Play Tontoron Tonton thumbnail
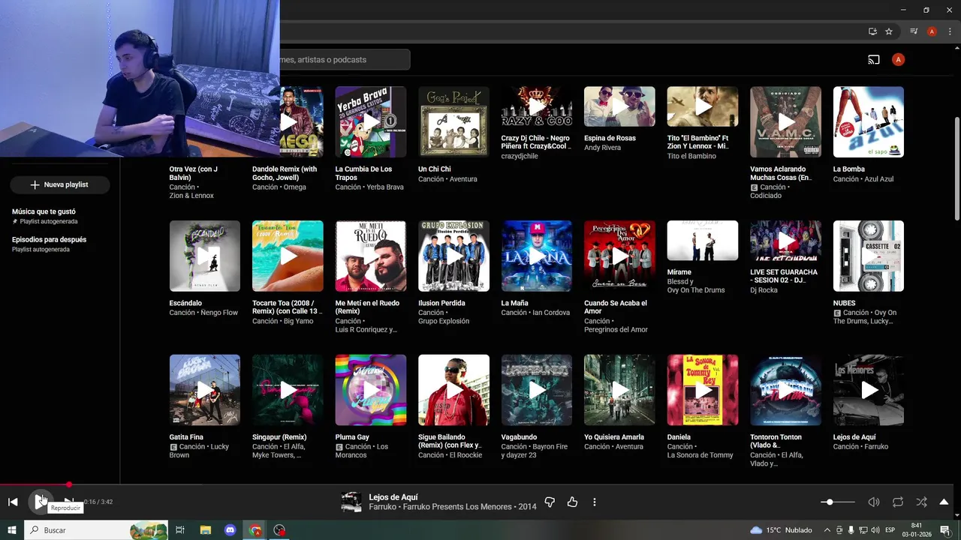Image resolution: width=961 pixels, height=540 pixels. pyautogui.click(x=785, y=390)
